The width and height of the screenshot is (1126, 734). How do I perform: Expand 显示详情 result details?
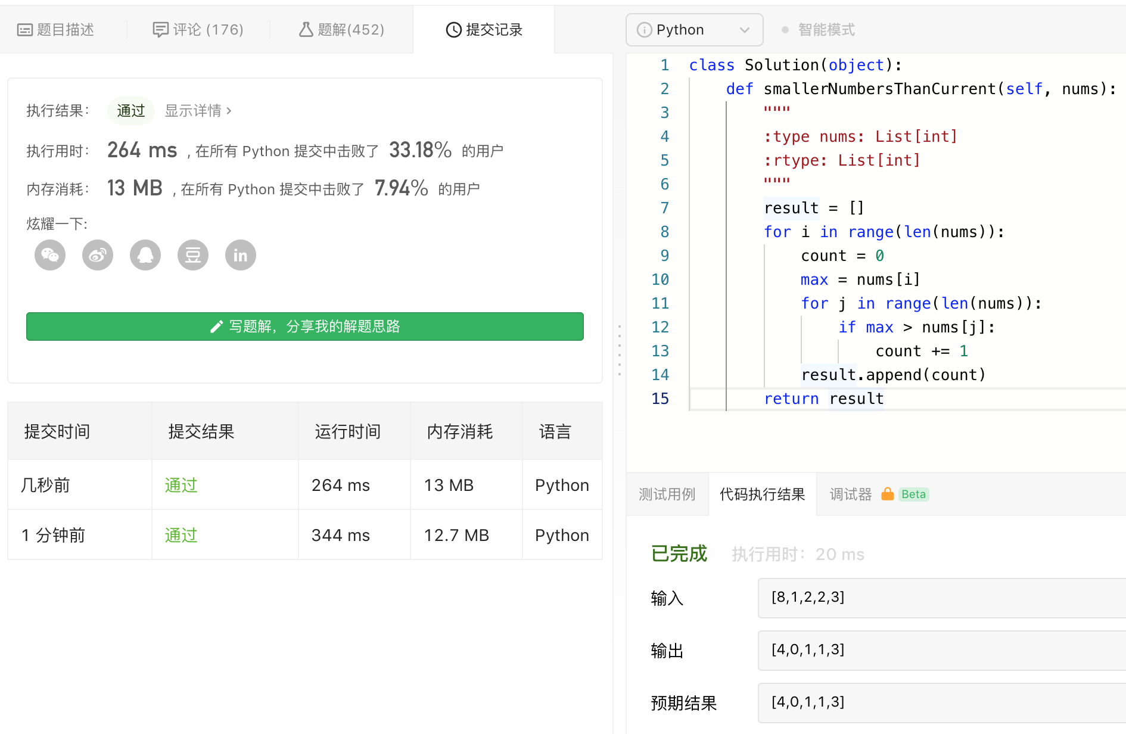[x=198, y=111]
